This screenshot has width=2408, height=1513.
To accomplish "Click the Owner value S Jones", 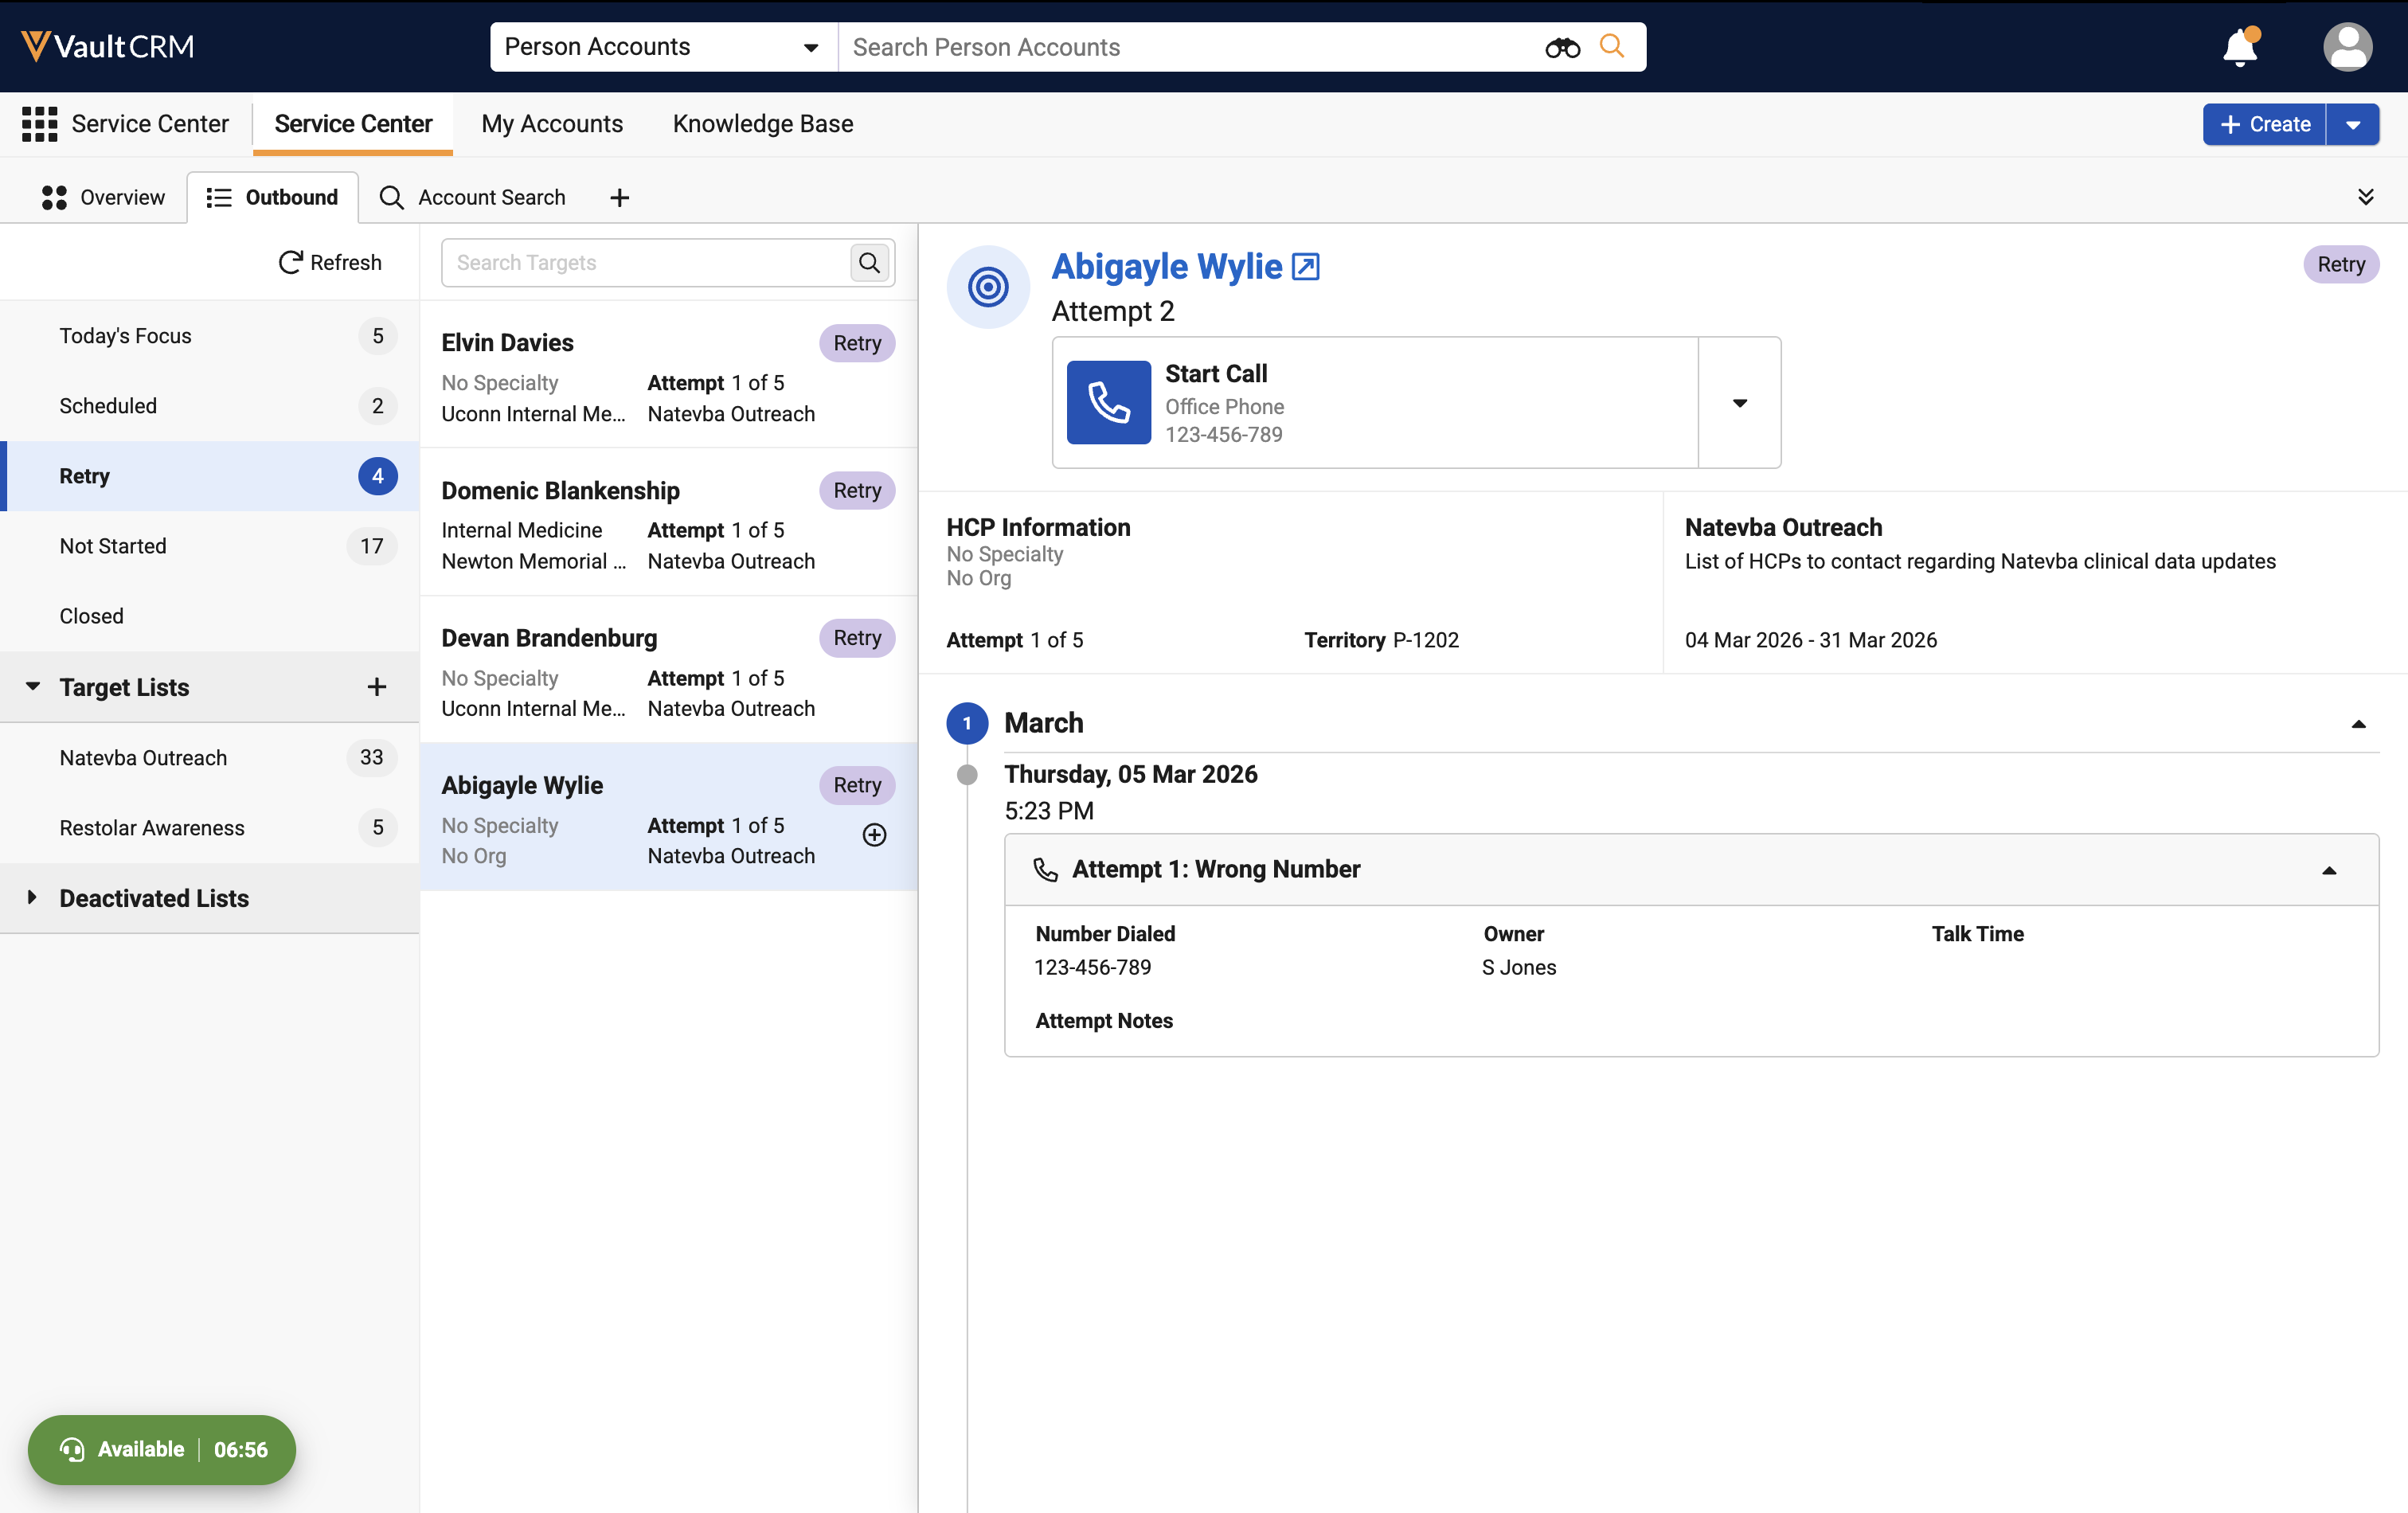I will point(1519,967).
